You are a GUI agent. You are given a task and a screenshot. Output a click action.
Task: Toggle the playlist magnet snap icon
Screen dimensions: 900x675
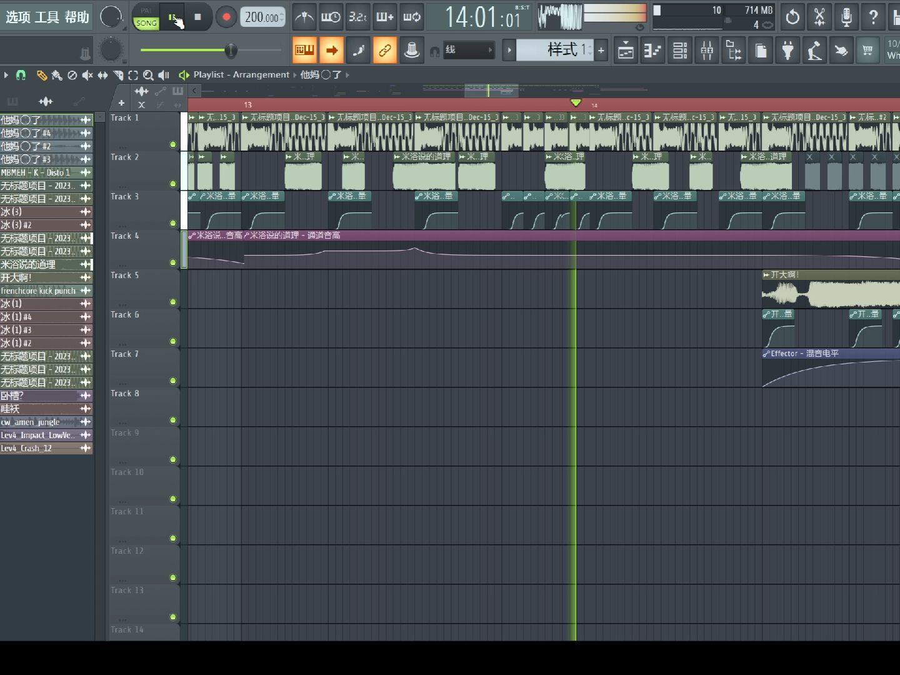21,75
